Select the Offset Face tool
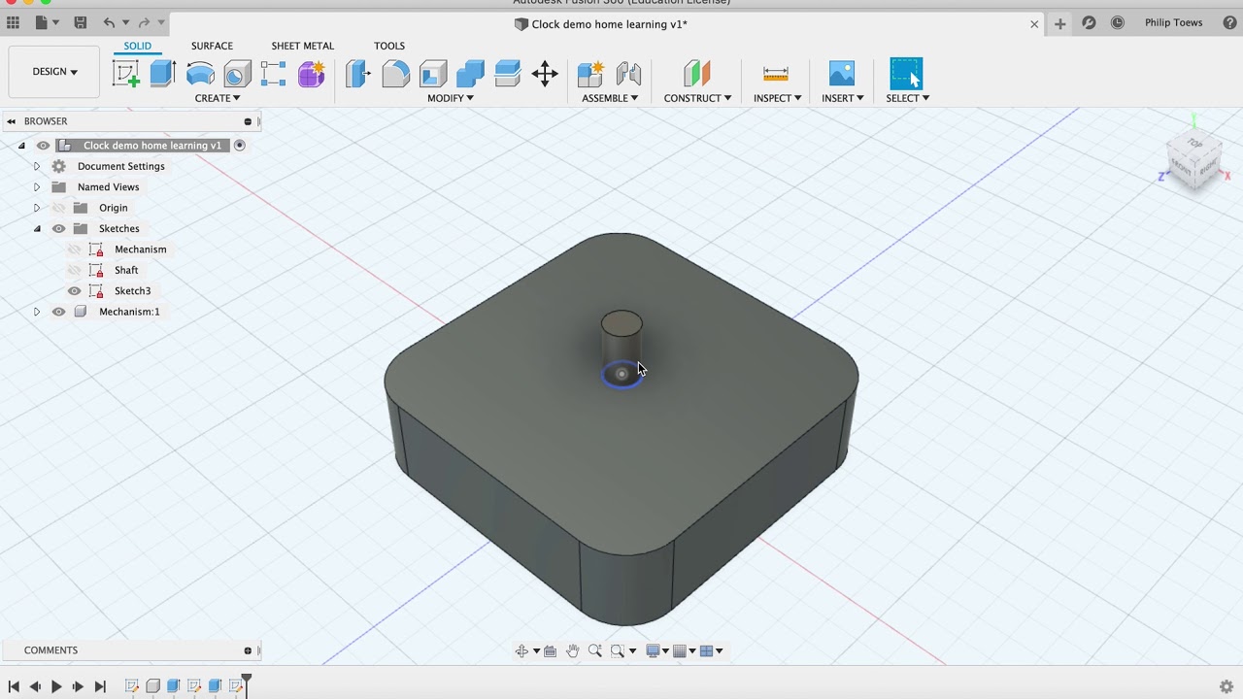Image resolution: width=1243 pixels, height=699 pixels. pos(507,74)
